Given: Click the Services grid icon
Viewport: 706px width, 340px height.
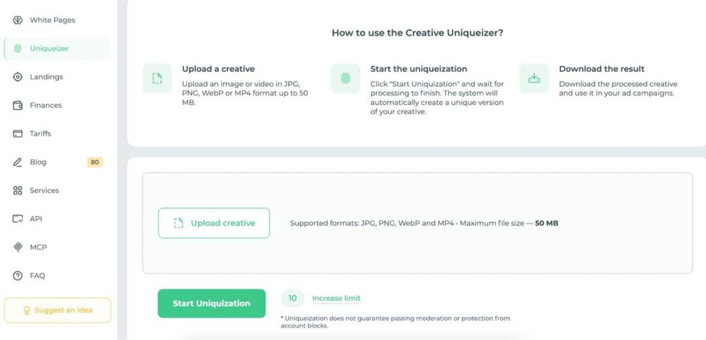Looking at the screenshot, I should tap(18, 190).
